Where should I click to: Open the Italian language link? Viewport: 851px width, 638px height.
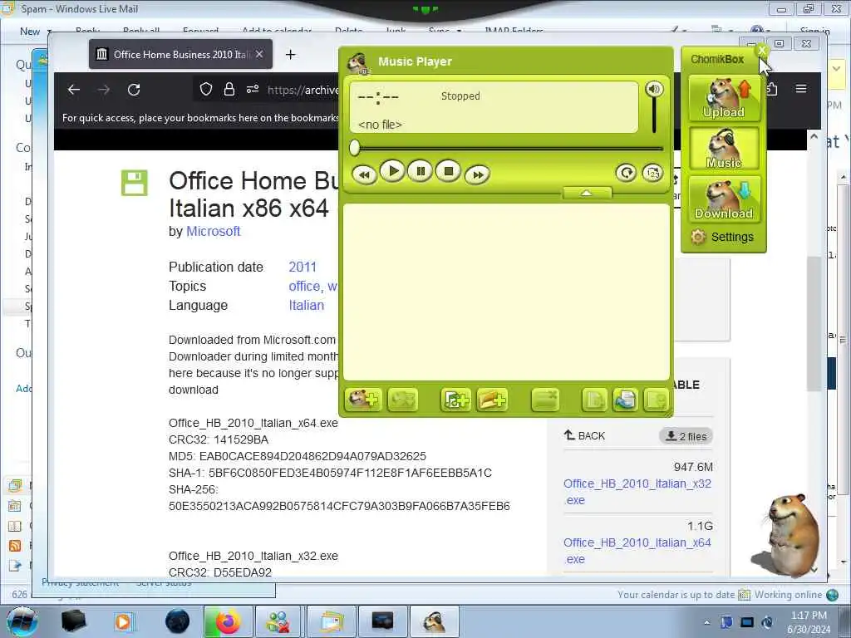coord(306,306)
